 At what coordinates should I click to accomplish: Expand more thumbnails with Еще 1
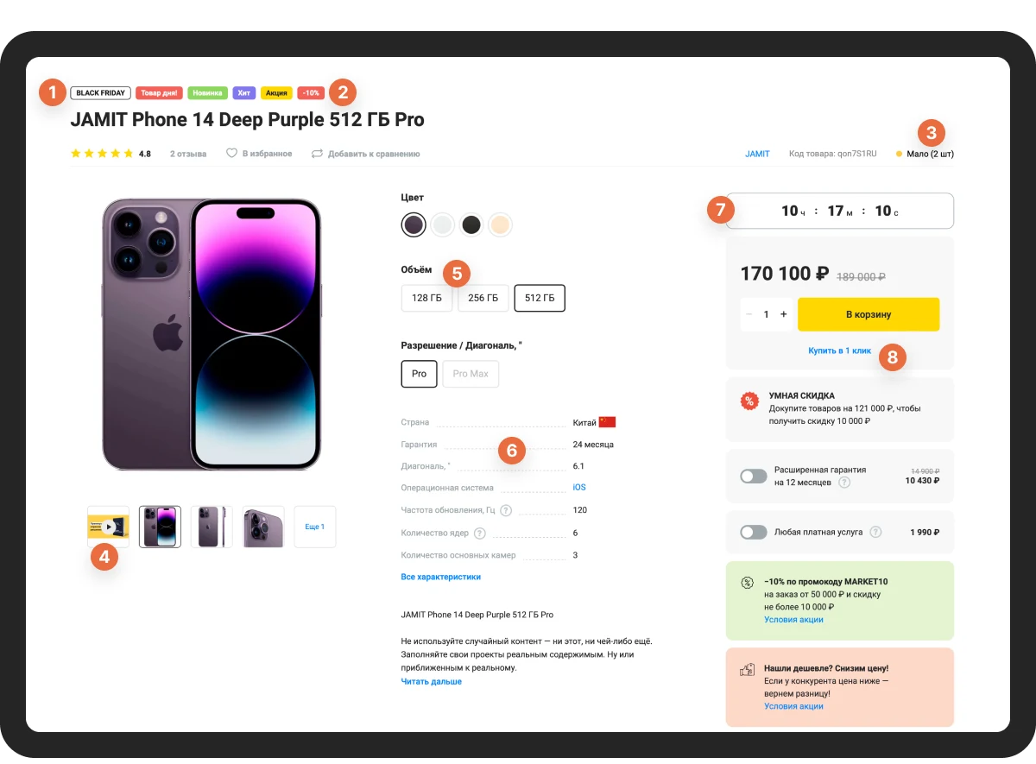coord(315,527)
